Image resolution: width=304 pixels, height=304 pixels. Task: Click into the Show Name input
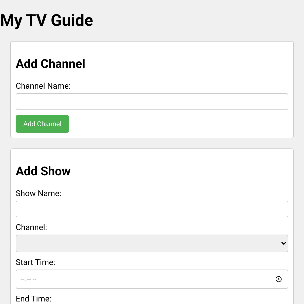pyautogui.click(x=152, y=209)
